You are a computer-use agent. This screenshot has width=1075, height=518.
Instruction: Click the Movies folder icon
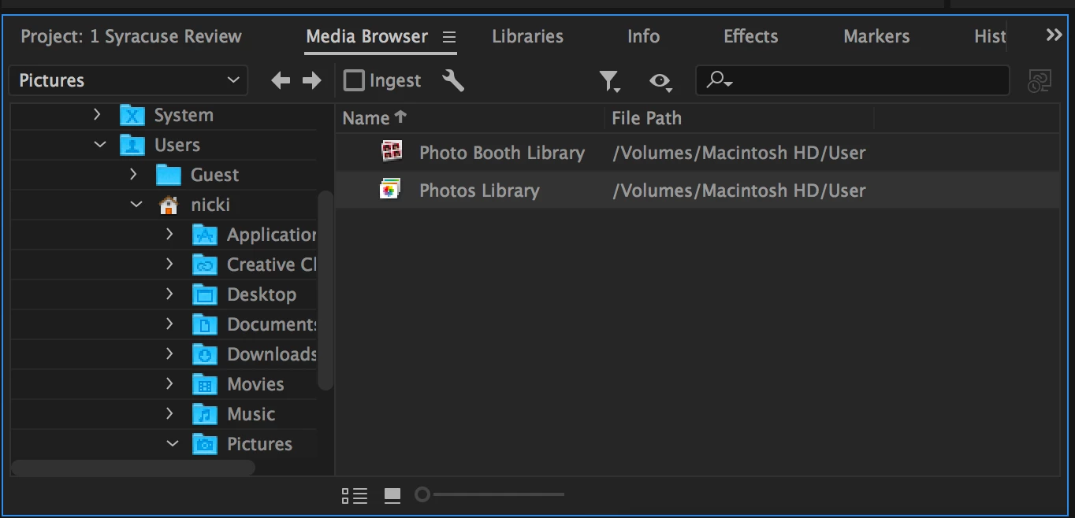[x=205, y=384]
